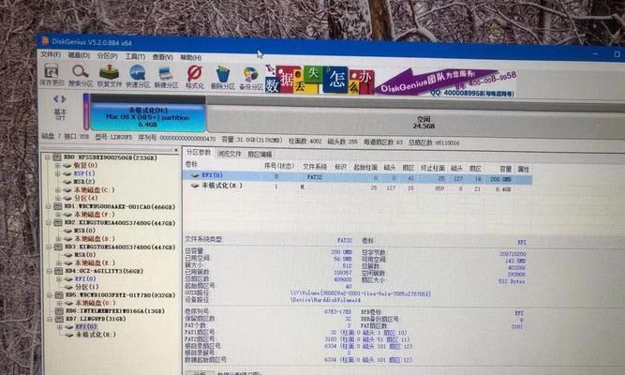
Task: Open the 查看(V) menu
Action: [x=163, y=57]
